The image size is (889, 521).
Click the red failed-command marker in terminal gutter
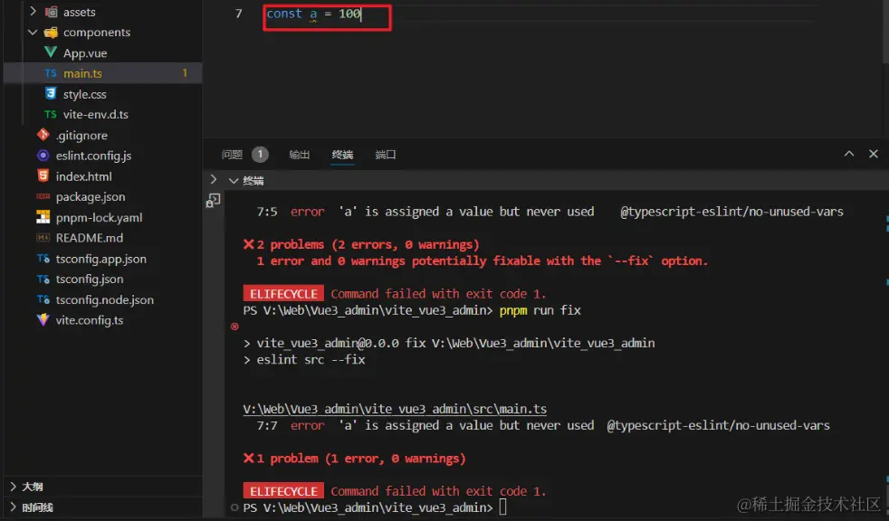coord(234,327)
